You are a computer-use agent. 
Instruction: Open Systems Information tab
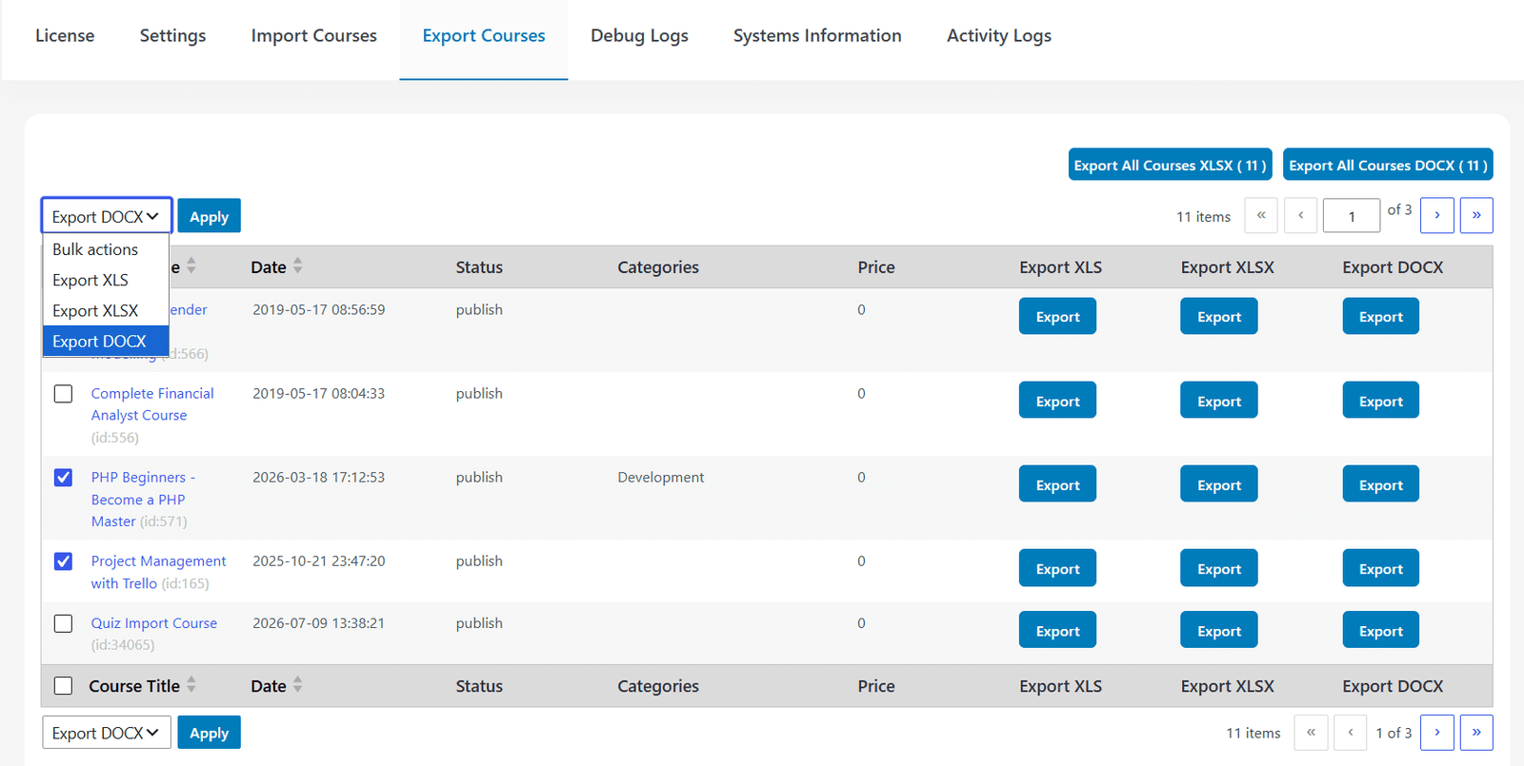click(x=817, y=35)
